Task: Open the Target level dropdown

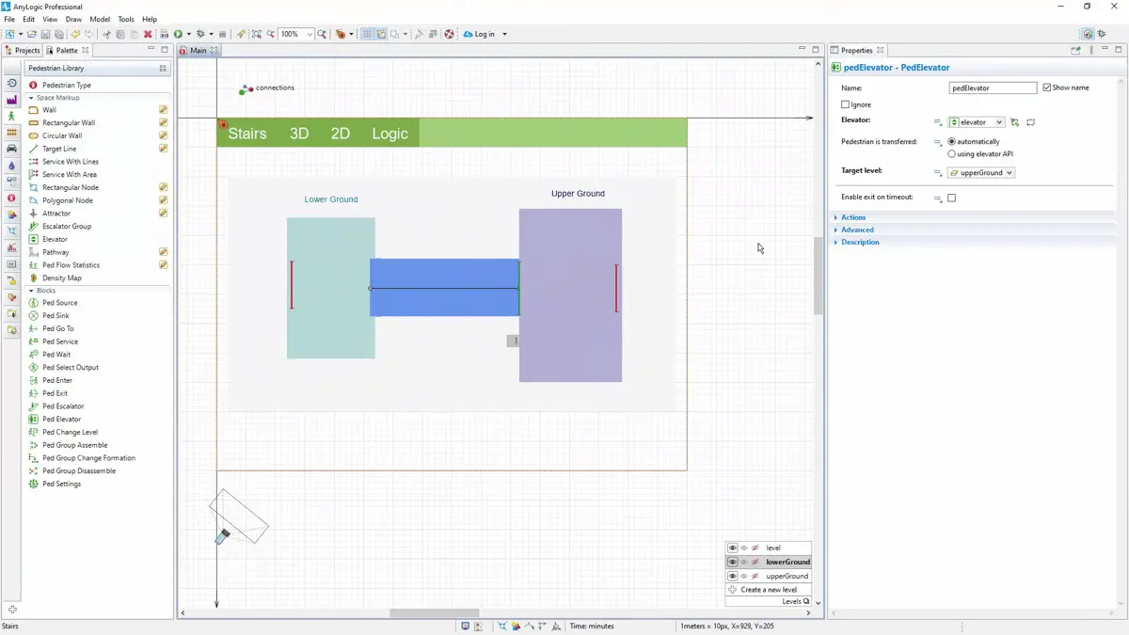Action: 980,173
